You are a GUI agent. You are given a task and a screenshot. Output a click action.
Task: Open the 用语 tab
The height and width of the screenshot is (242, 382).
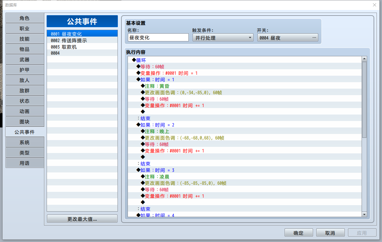click(25, 163)
